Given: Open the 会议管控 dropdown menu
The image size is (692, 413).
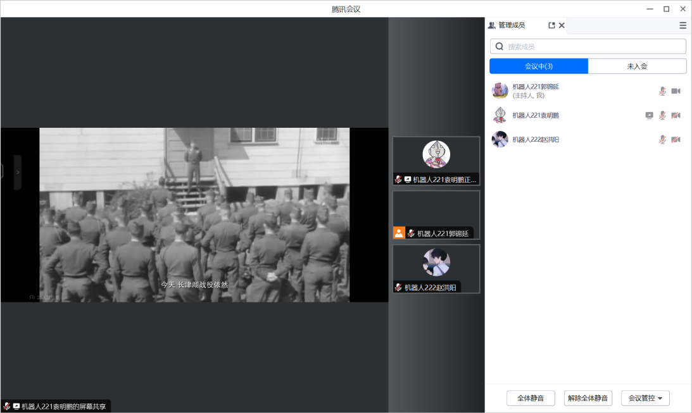Looking at the screenshot, I should [645, 398].
